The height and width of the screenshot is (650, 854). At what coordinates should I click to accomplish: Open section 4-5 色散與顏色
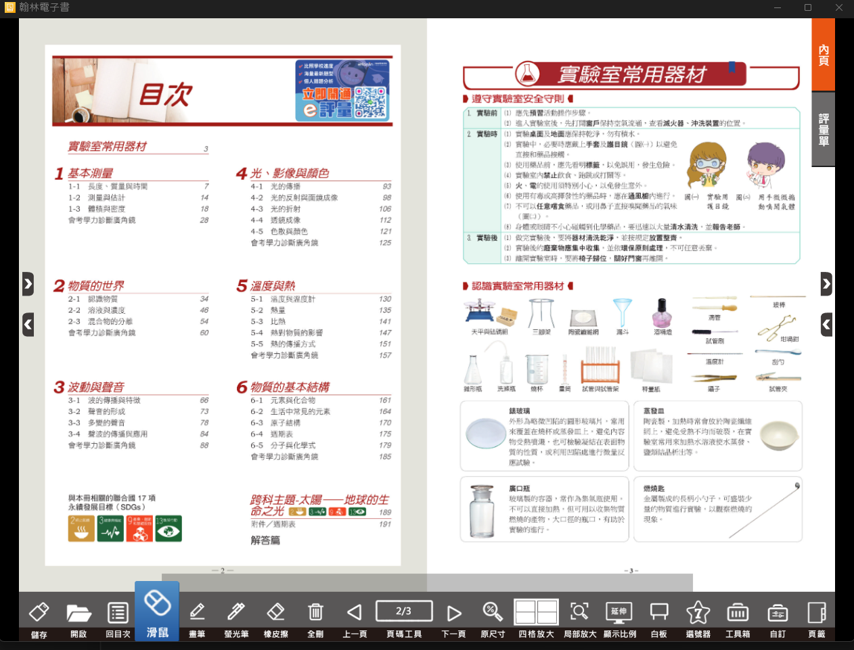point(321,231)
